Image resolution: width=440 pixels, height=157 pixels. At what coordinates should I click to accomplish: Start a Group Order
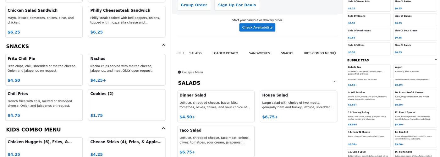point(194,5)
